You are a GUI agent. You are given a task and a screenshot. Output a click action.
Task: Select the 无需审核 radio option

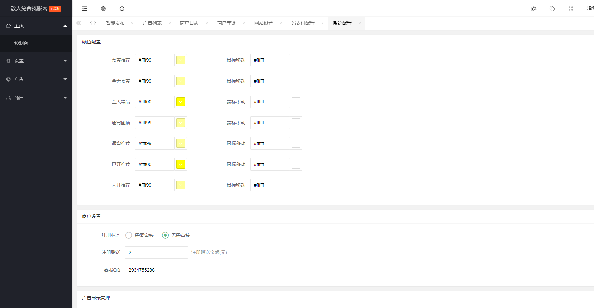click(x=176, y=235)
